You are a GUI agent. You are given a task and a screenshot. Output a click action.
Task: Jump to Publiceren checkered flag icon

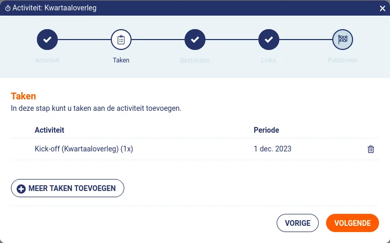(x=343, y=40)
